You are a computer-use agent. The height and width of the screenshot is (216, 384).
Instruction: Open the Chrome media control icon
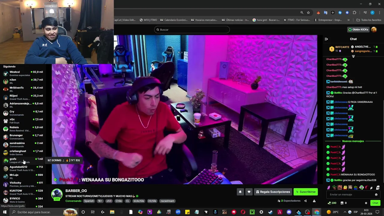pyautogui.click(x=365, y=13)
